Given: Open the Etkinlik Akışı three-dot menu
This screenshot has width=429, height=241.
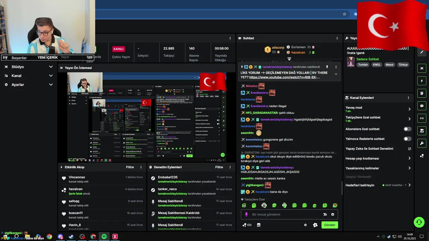Looking at the screenshot, I should pos(141,167).
